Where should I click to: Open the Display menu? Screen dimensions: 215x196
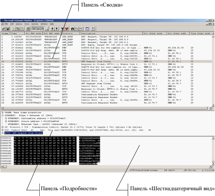[x=19, y=24]
